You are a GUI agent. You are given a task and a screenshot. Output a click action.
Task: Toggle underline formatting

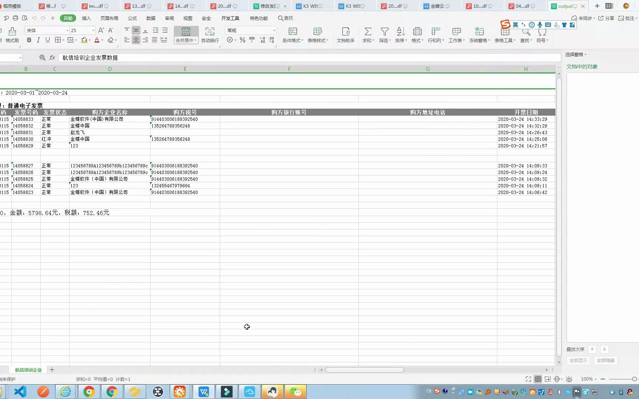(47, 40)
